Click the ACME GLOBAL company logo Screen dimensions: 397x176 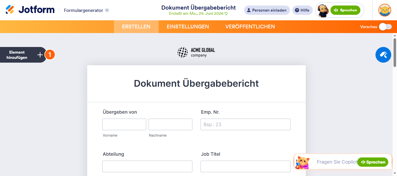196,52
